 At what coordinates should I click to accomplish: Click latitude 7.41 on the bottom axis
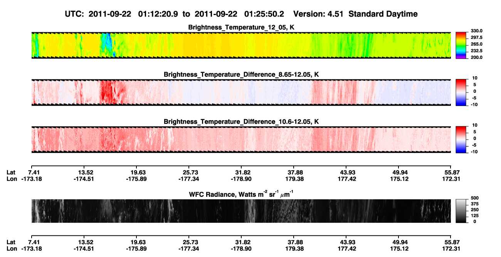(35, 242)
